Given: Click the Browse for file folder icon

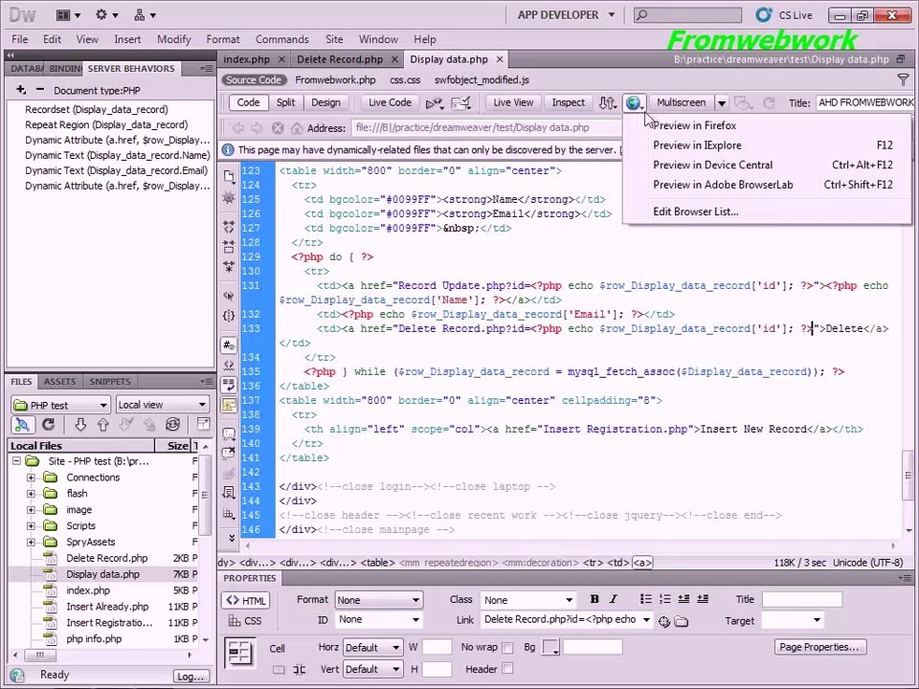Looking at the screenshot, I should point(681,622).
